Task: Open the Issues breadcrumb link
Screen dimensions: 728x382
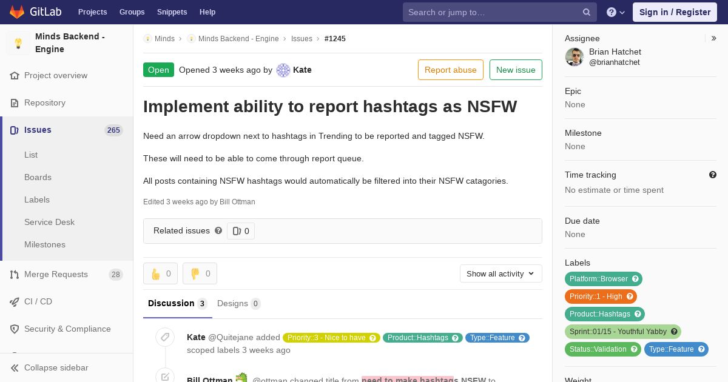Action: pyautogui.click(x=302, y=39)
